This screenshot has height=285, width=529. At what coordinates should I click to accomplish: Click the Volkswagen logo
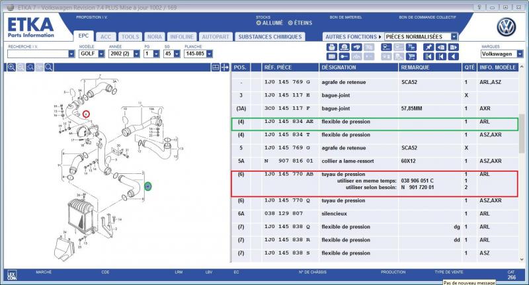(506, 27)
